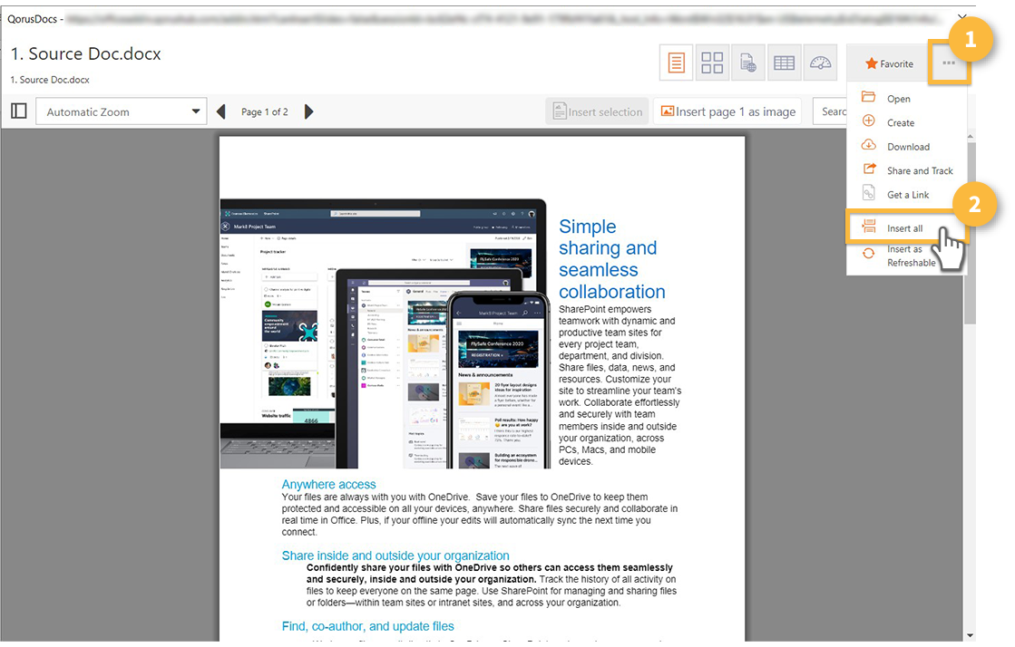Select Insert as Refreshable option
This screenshot has width=1015, height=647.
pyautogui.click(x=911, y=256)
